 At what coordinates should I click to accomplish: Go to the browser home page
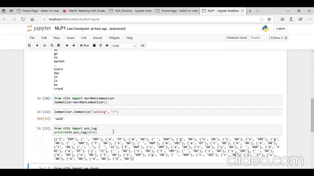point(32,20)
